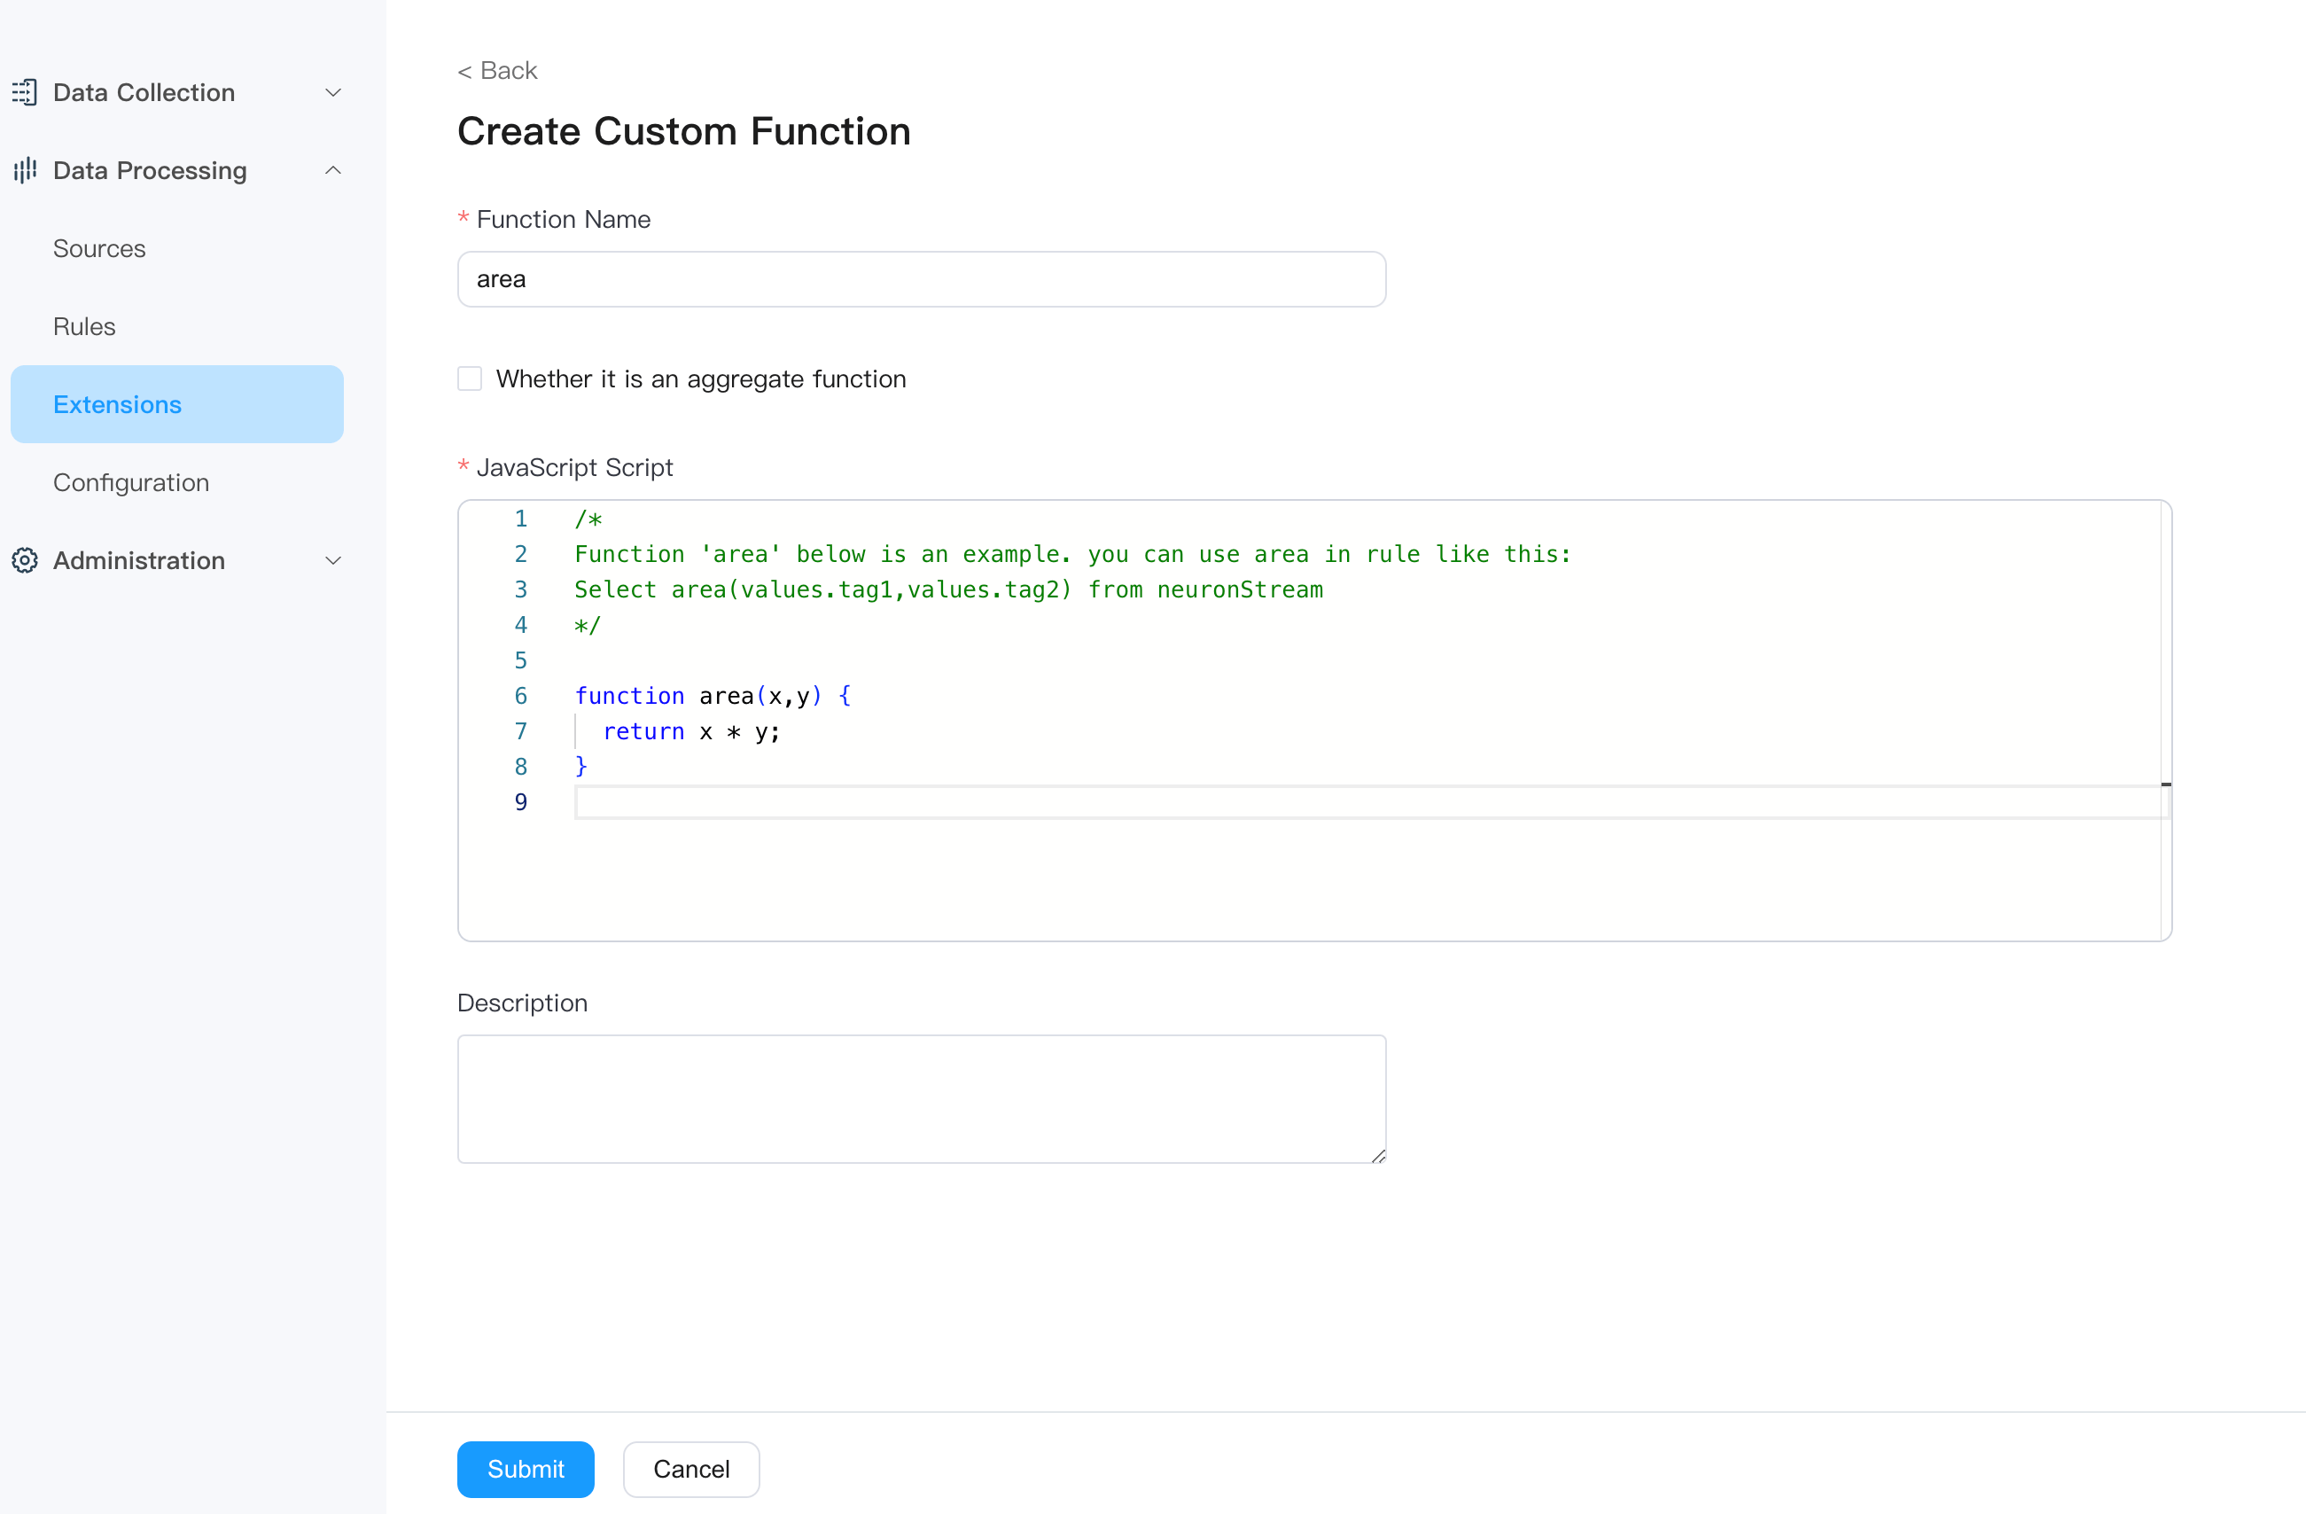The image size is (2306, 1514).
Task: Open the Sources menu item
Action: point(99,248)
